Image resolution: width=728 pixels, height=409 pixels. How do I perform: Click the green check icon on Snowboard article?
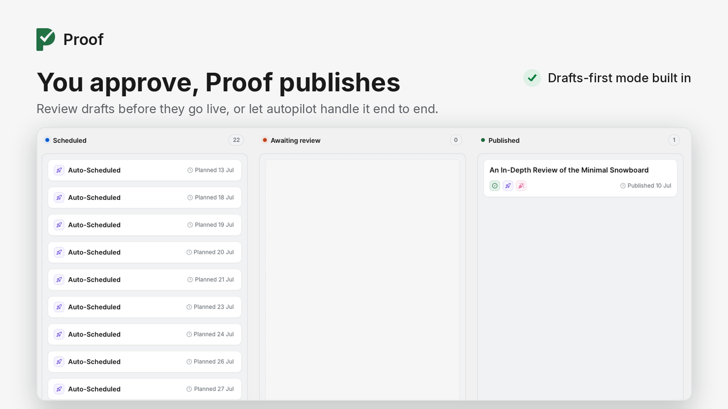coord(495,186)
